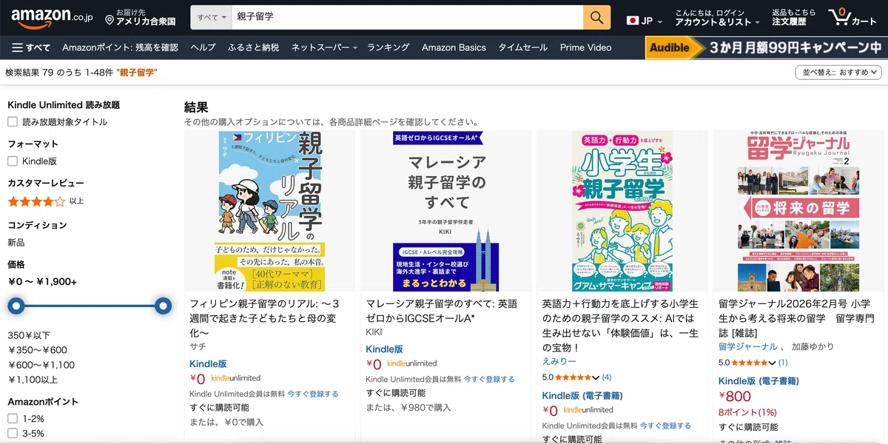Open the hamburger すべて menu
The width and height of the screenshot is (888, 444).
31,47
